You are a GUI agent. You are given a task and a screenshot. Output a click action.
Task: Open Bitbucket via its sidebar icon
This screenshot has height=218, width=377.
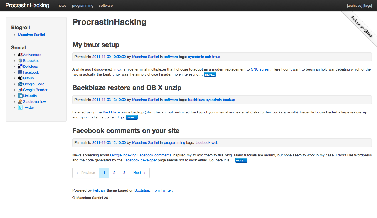(20, 60)
